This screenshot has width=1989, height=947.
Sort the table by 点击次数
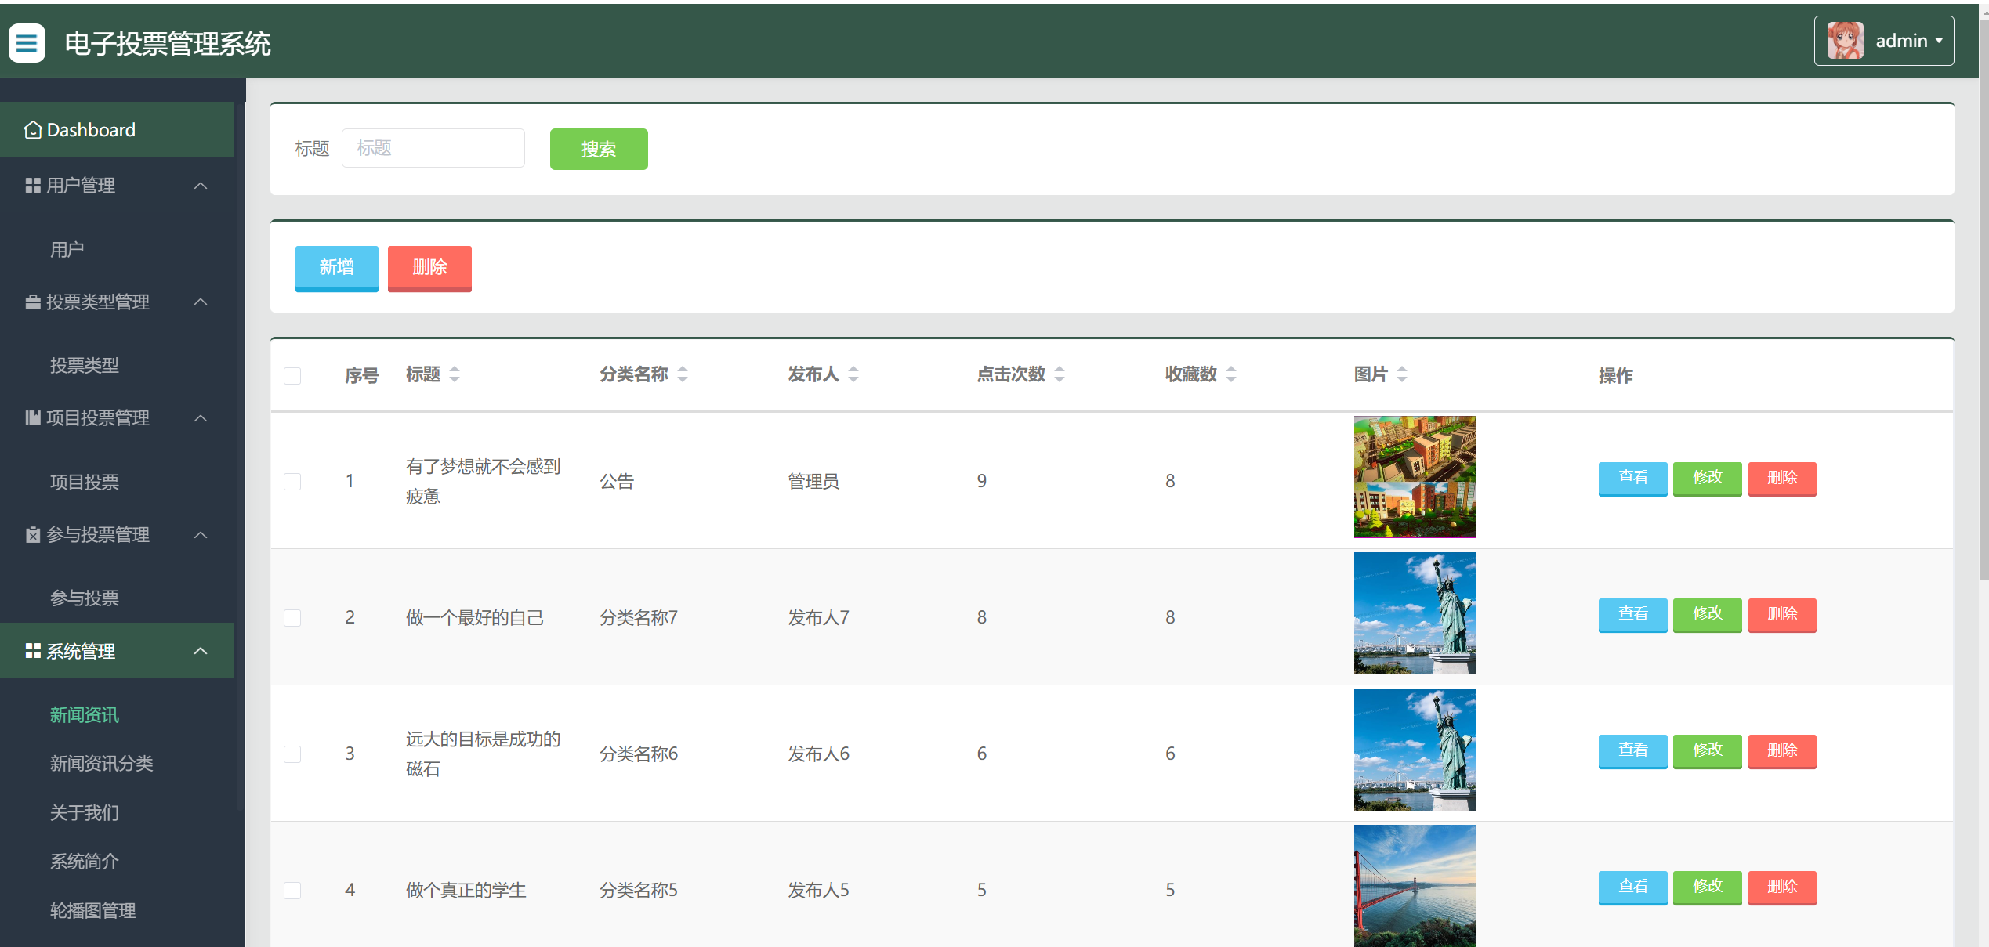click(1060, 374)
